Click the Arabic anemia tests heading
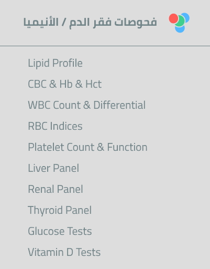This screenshot has height=269, width=210. [90, 23]
